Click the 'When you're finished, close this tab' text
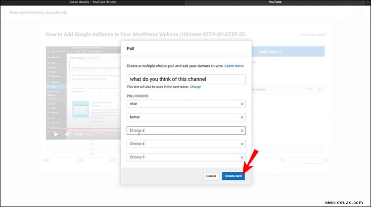Screen dimensions: 371x207 [x=38, y=12]
